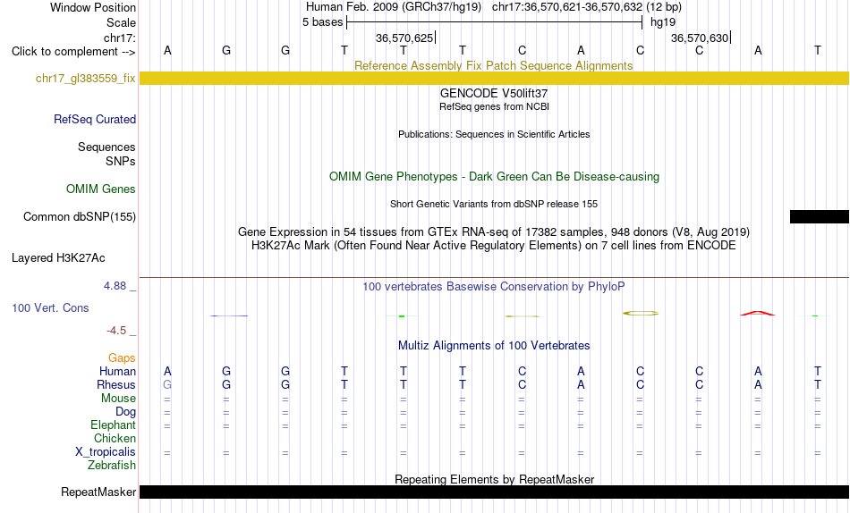850x513 pixels.
Task: Click the OMIM Genes label
Action: tap(100, 189)
